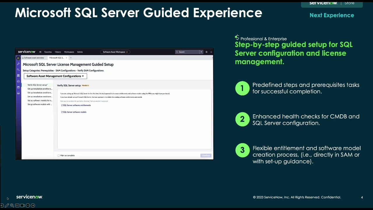Select the slideshow pen tool
This screenshot has height=210, width=373.
pos(7,205)
